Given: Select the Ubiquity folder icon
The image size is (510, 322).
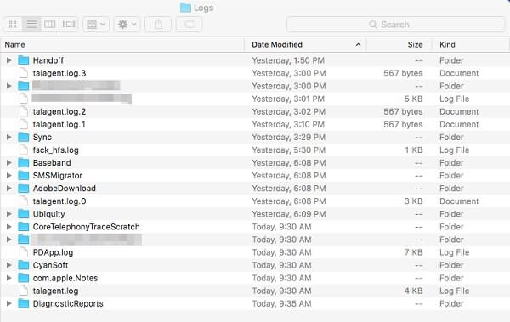Looking at the screenshot, I should pos(24,214).
